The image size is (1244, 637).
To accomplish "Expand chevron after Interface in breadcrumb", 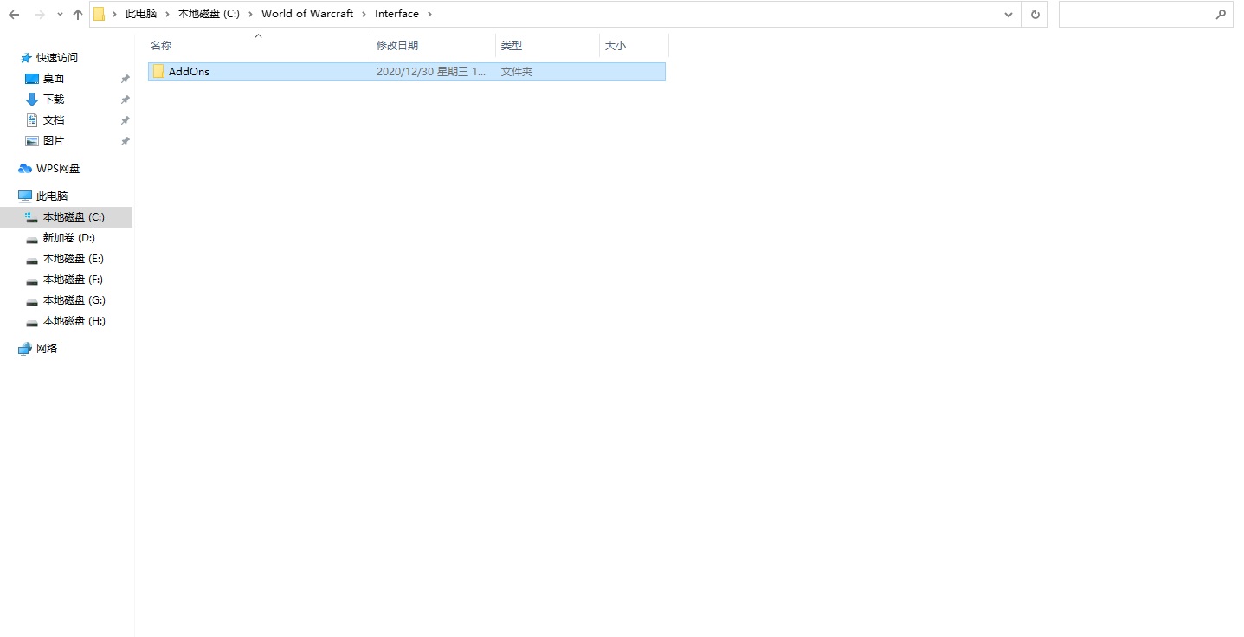I will point(430,14).
